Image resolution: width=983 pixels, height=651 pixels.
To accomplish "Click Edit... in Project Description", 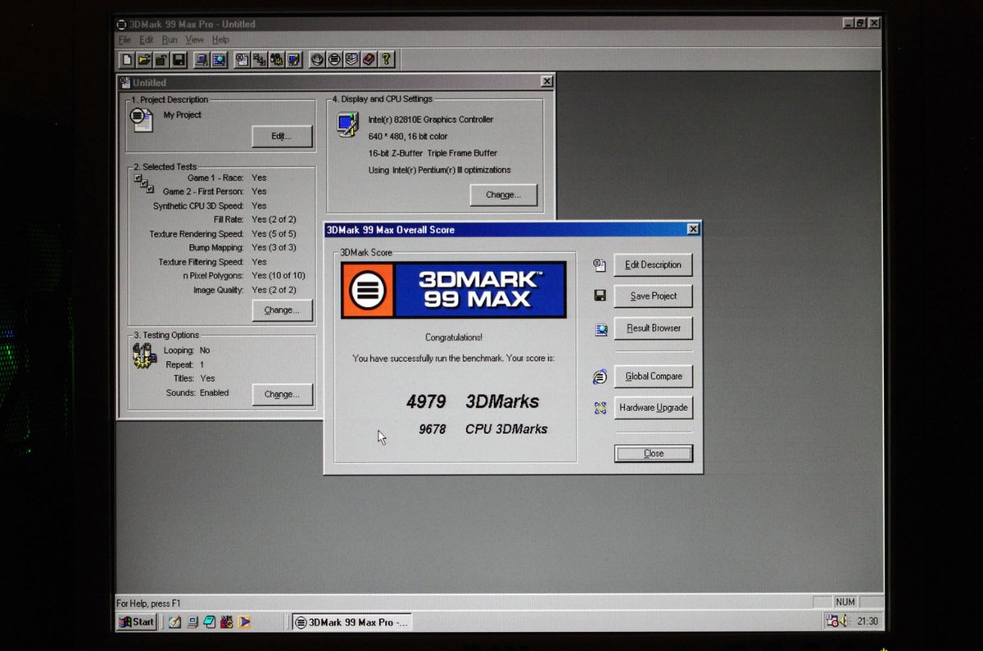I will coord(282,136).
